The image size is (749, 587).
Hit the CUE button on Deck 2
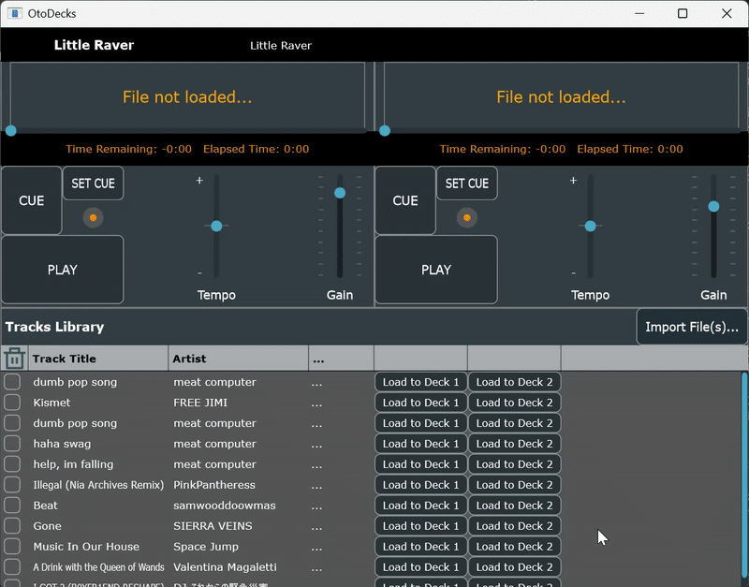pos(405,200)
